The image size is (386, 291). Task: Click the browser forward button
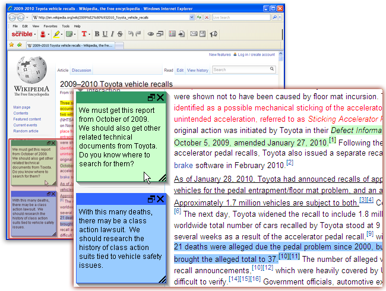click(21, 17)
